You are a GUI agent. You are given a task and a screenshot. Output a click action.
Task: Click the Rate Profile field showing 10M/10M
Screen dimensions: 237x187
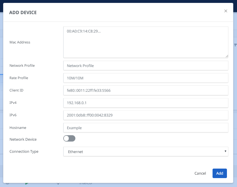(x=146, y=78)
